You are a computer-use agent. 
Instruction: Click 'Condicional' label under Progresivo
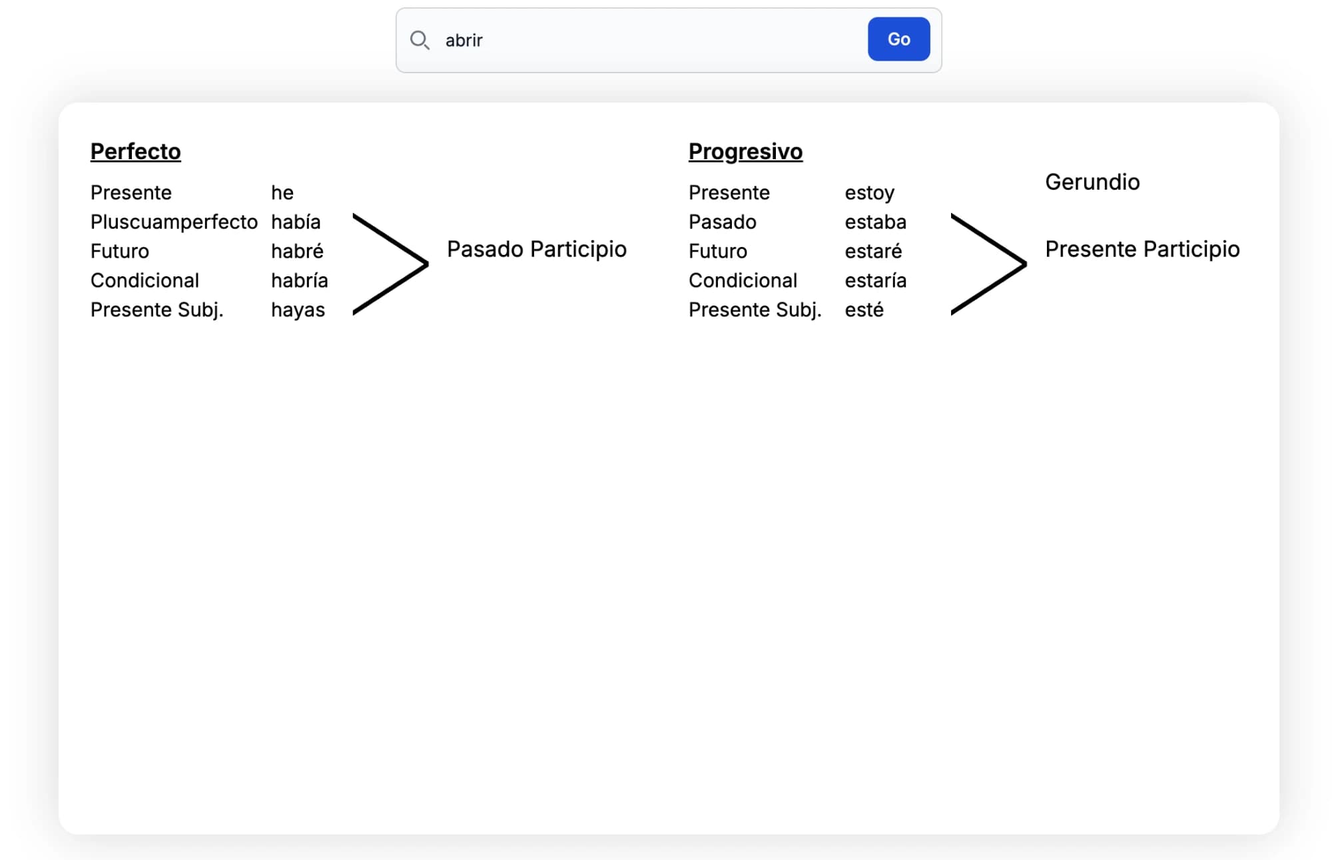[x=743, y=280]
